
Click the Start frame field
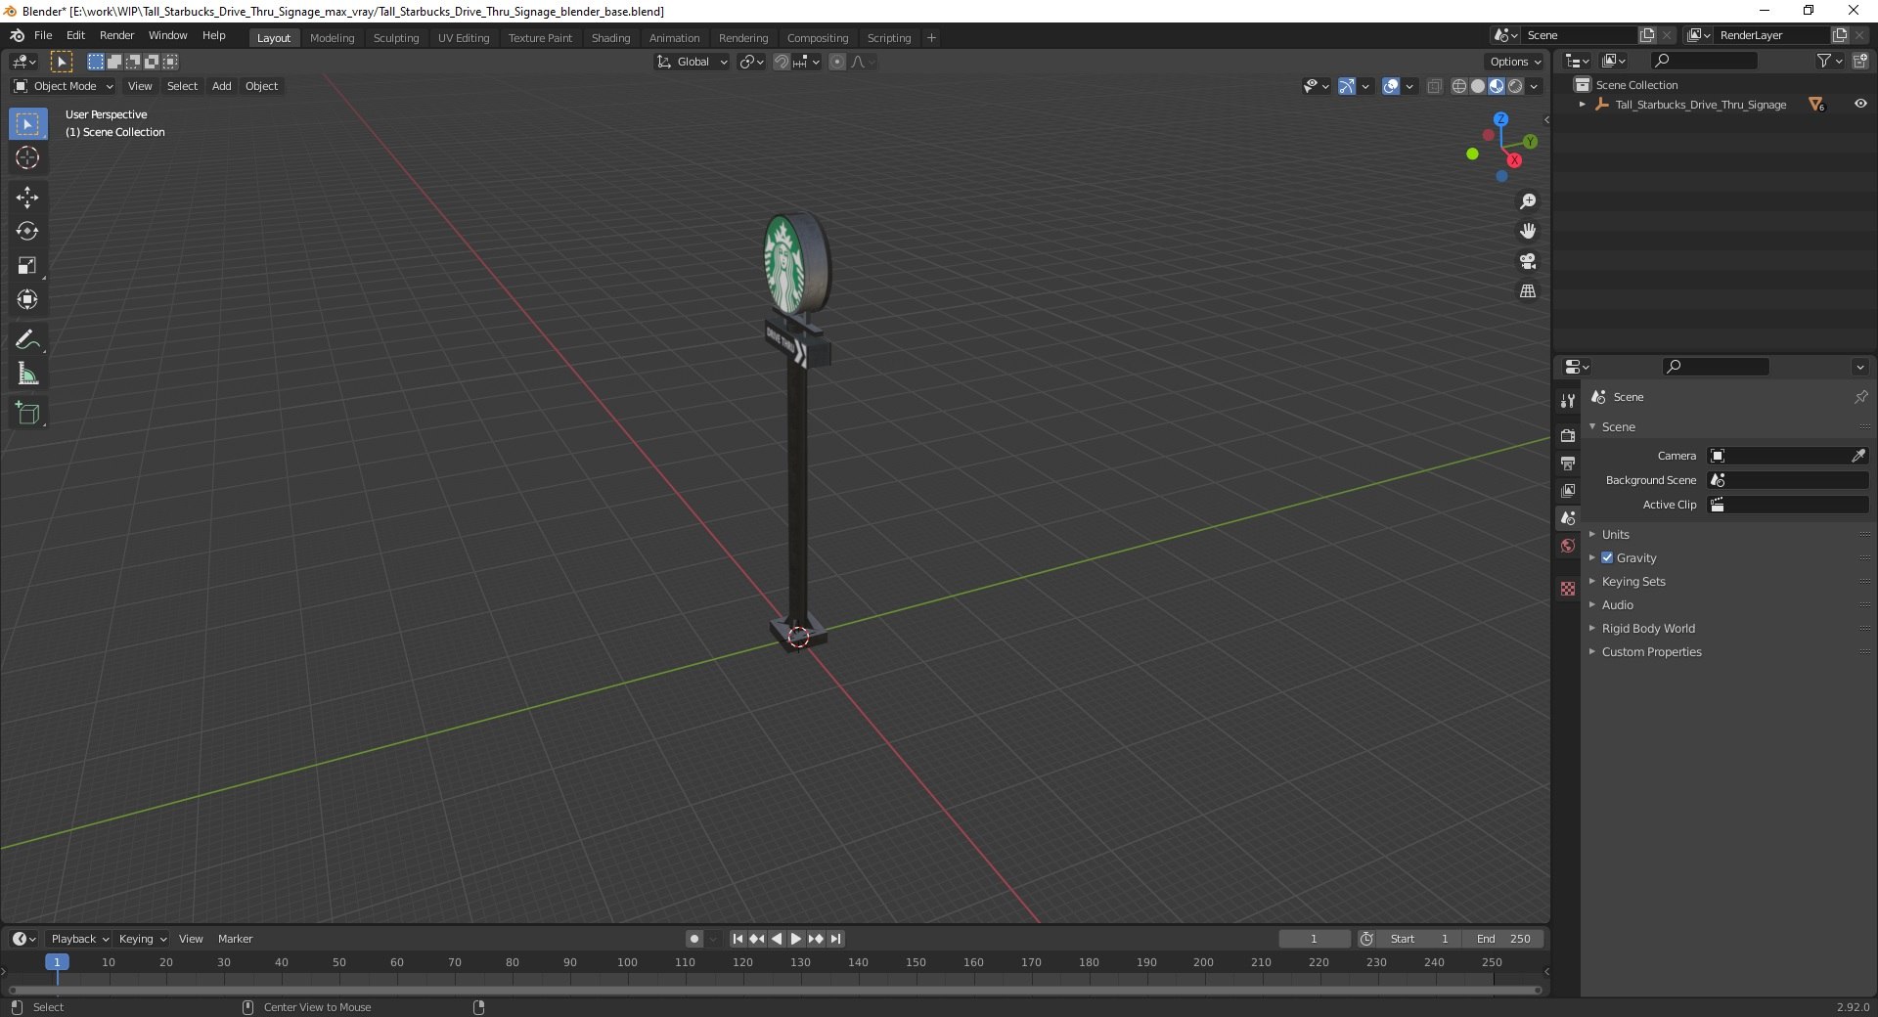pyautogui.click(x=1419, y=939)
